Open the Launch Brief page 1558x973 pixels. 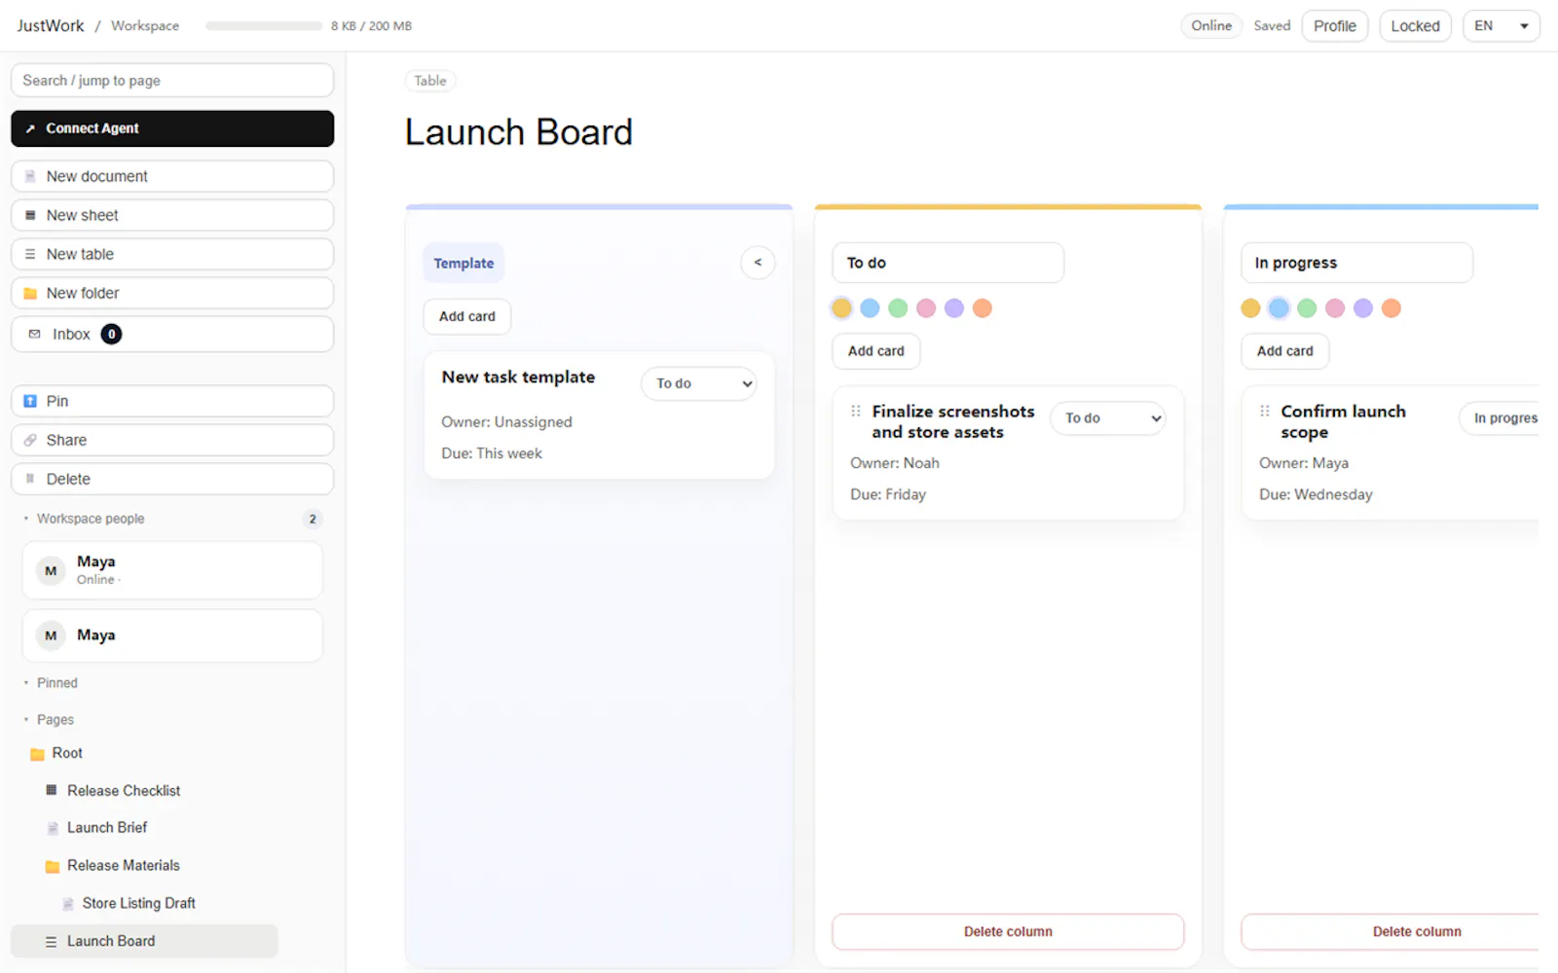coord(107,828)
